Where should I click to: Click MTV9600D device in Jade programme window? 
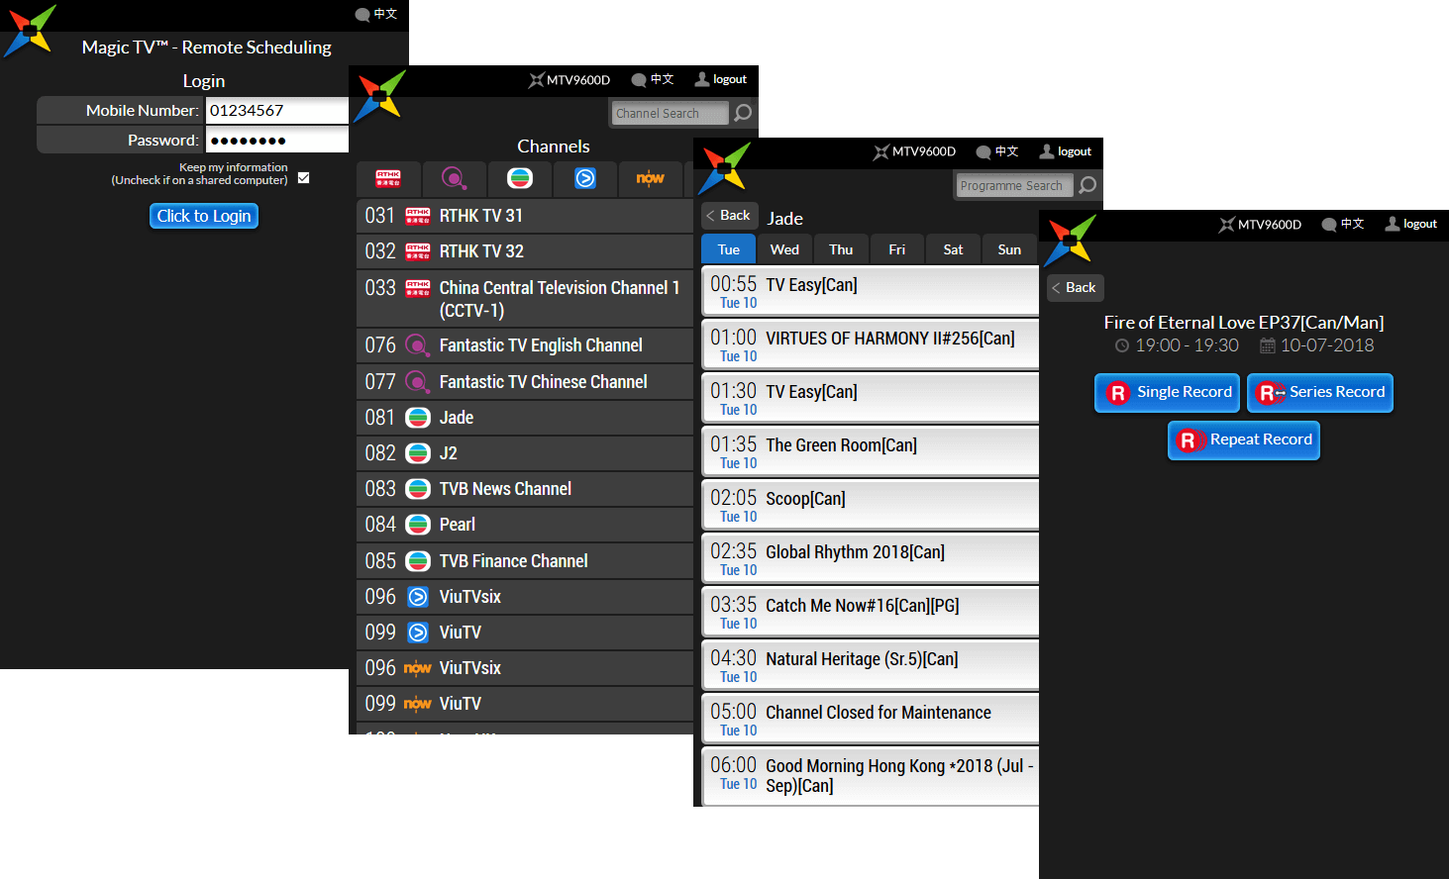point(914,151)
